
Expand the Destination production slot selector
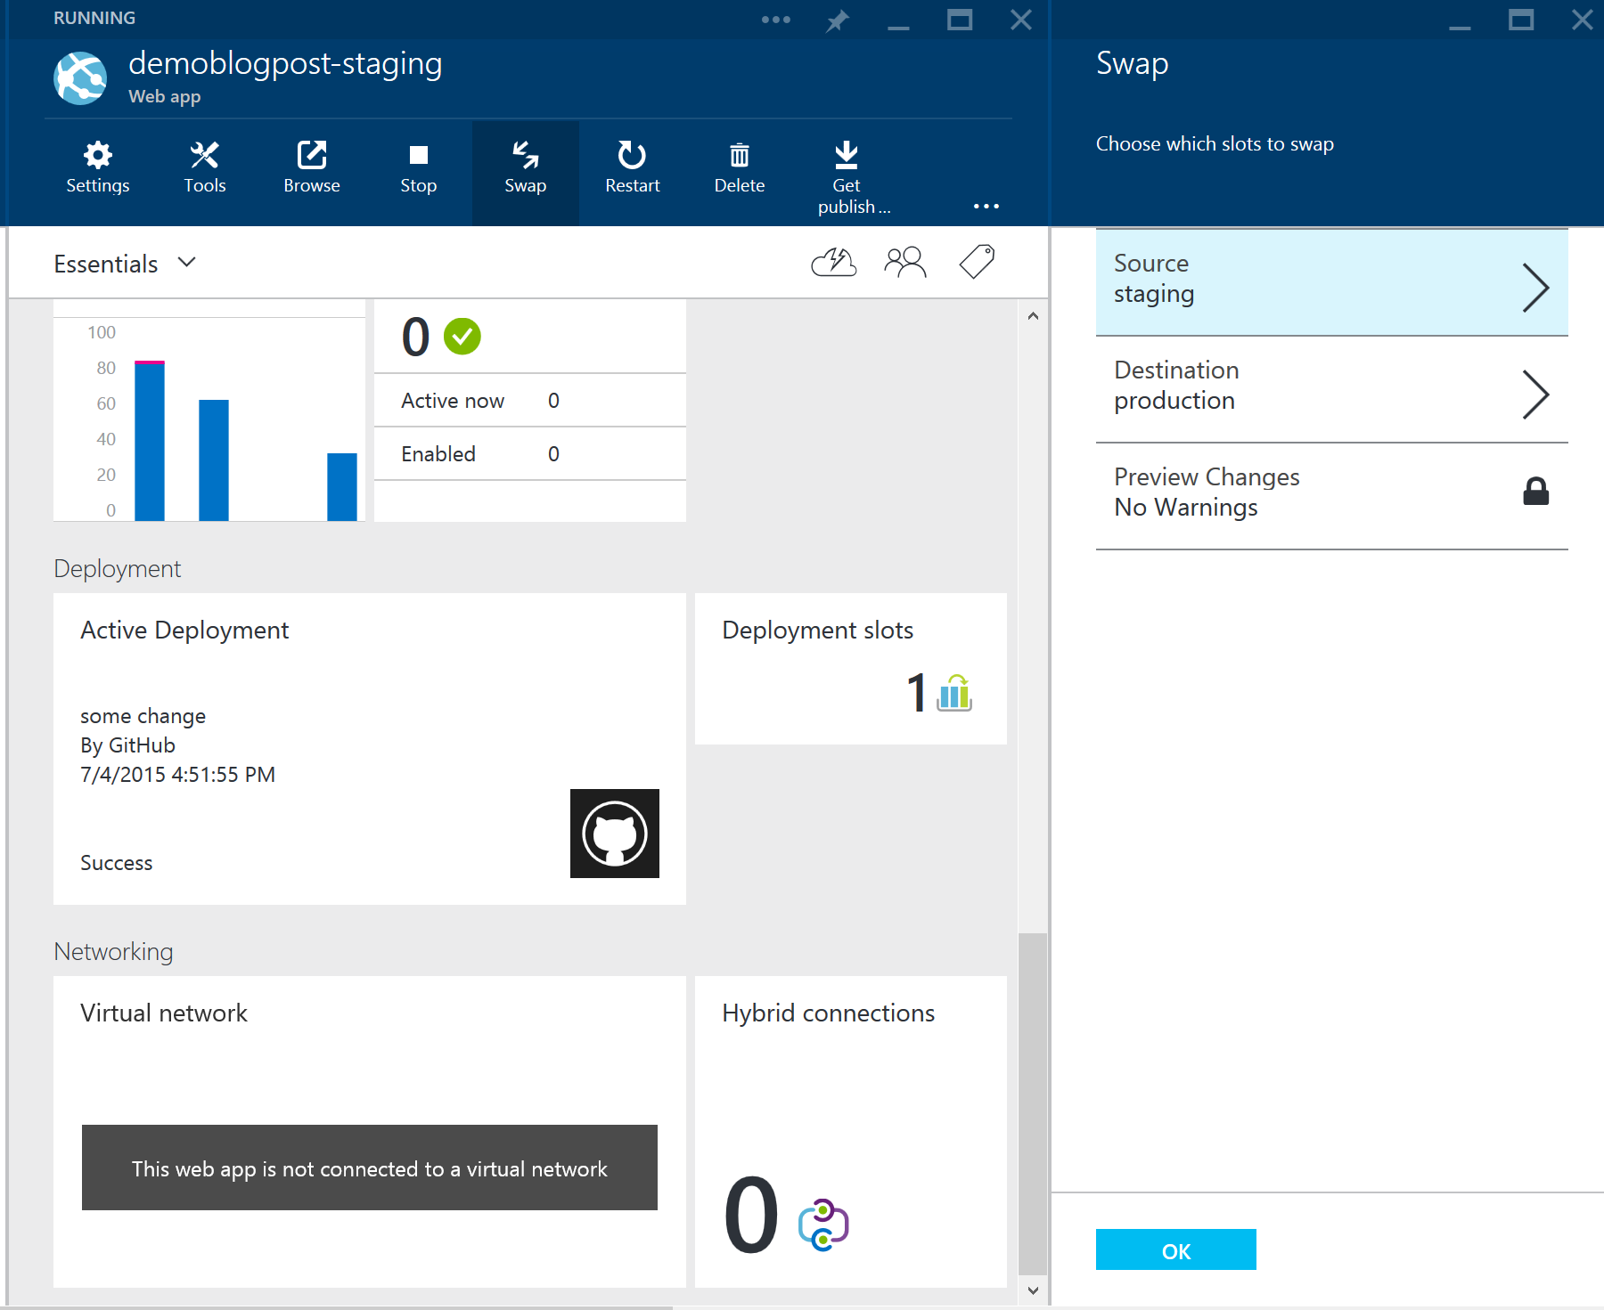point(1331,389)
